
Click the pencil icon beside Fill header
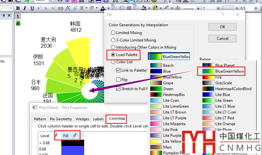click(75, 136)
